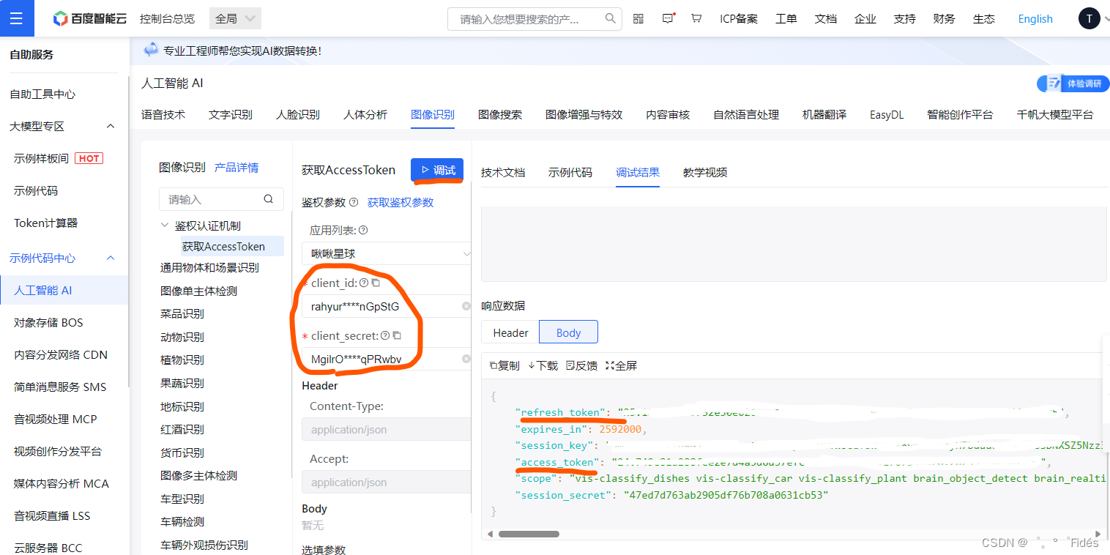Click 复制 to copy response body
Viewport: 1110px width, 555px height.
504,365
